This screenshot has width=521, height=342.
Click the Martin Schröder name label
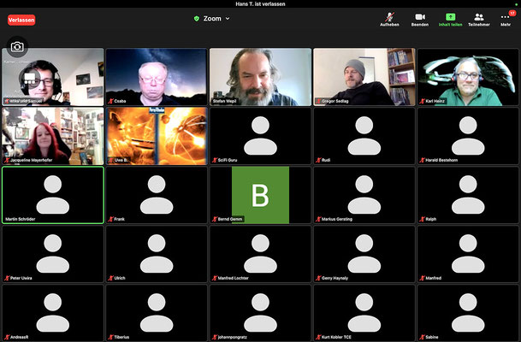[x=21, y=219]
